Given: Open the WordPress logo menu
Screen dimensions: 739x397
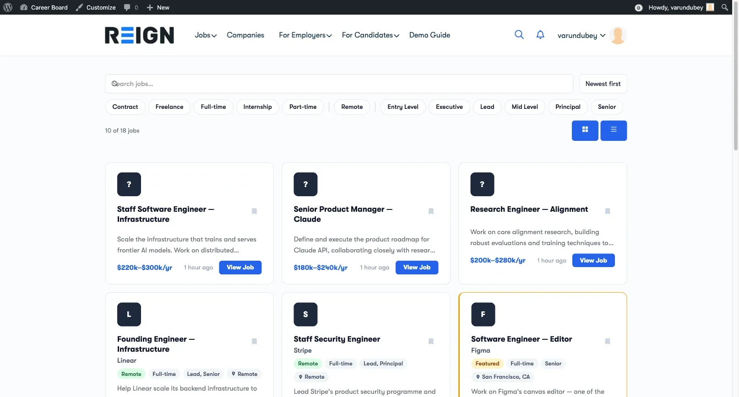Looking at the screenshot, I should 8,7.
